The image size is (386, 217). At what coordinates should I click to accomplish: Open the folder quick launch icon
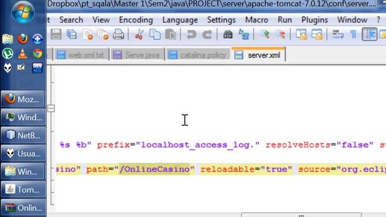pyautogui.click(x=8, y=39)
